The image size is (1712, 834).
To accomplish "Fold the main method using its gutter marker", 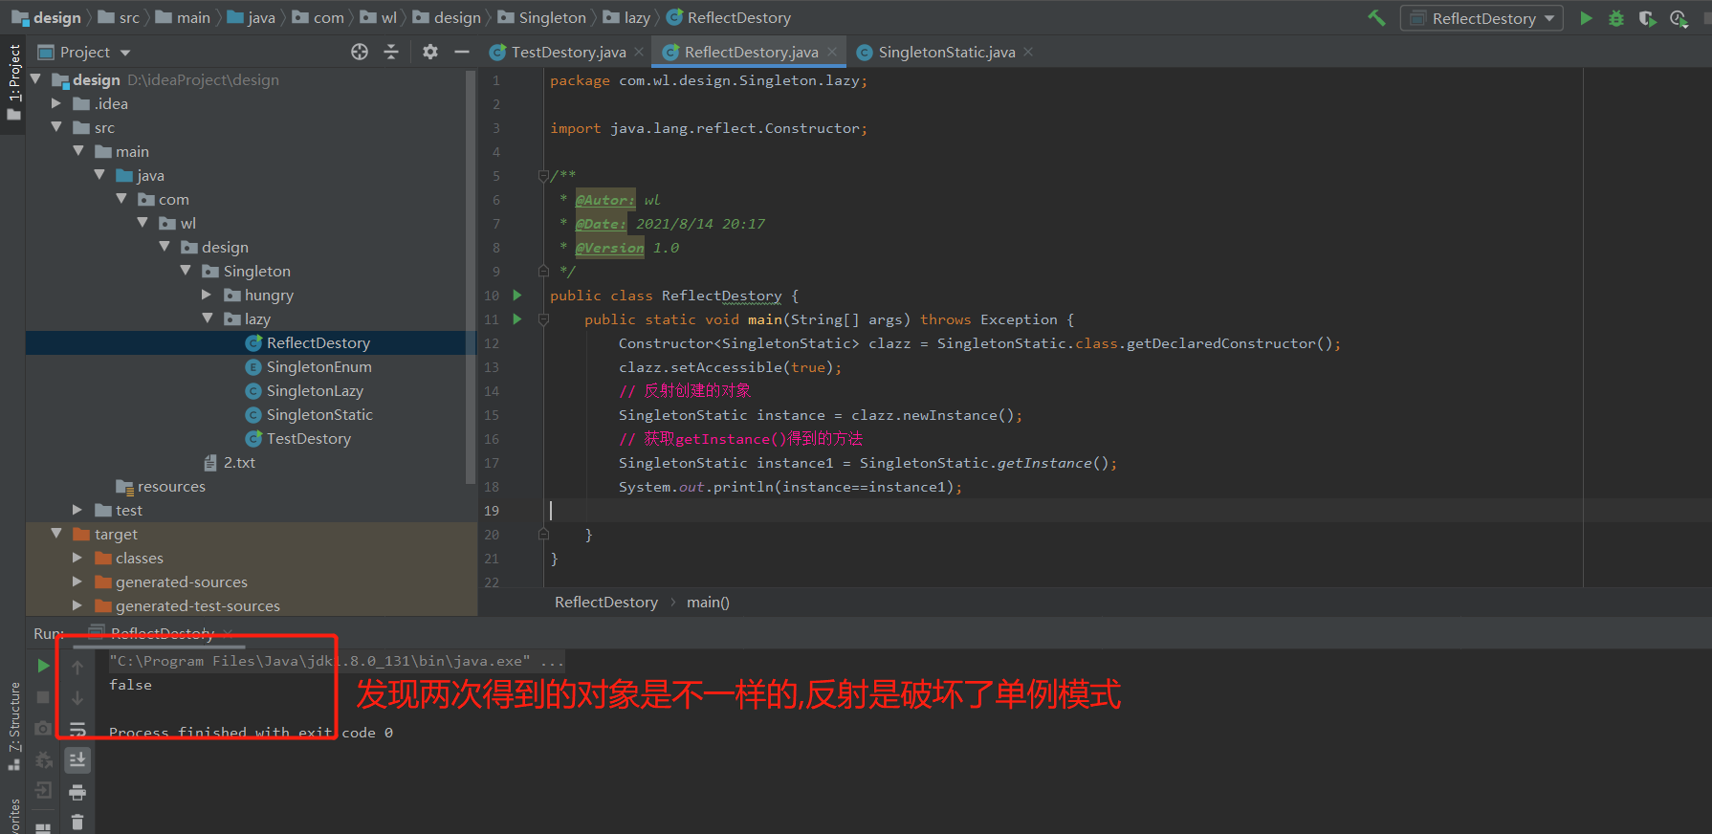I will tap(543, 319).
